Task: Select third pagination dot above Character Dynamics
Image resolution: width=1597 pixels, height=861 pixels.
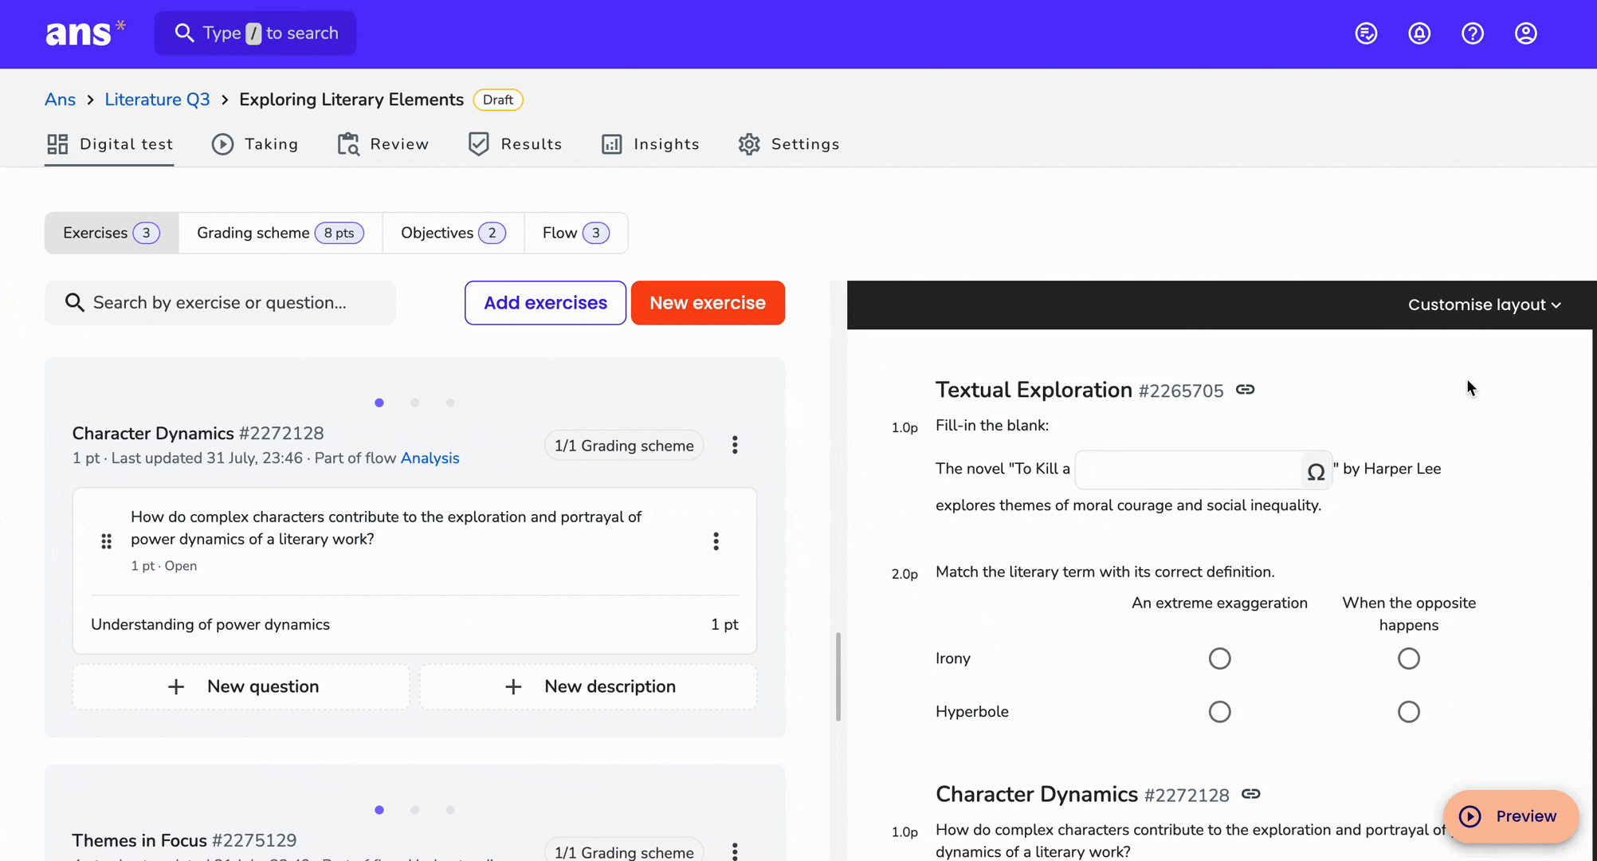Action: click(450, 403)
